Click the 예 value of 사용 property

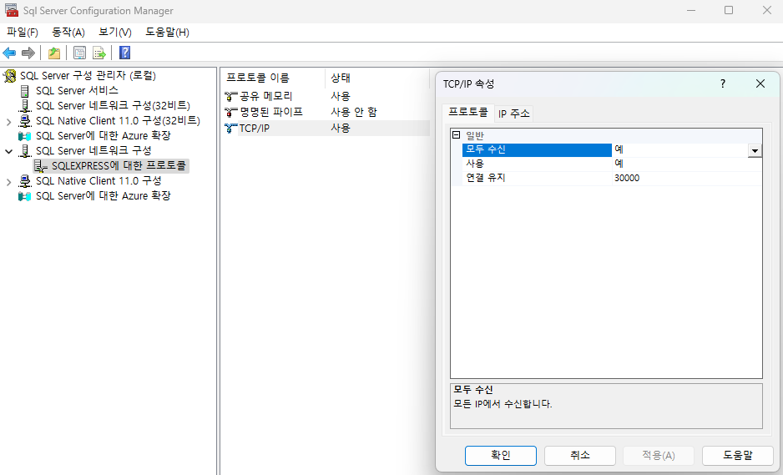tap(687, 164)
